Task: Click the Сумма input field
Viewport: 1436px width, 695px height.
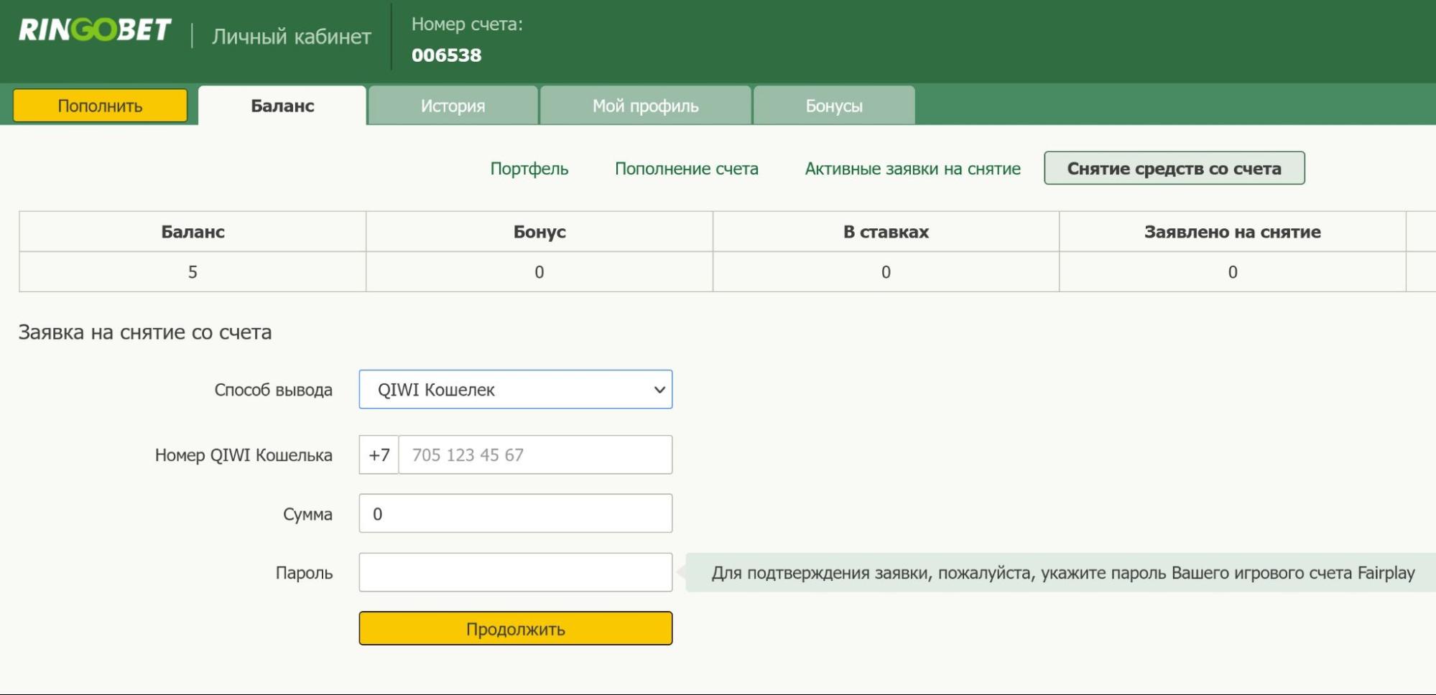Action: (516, 513)
